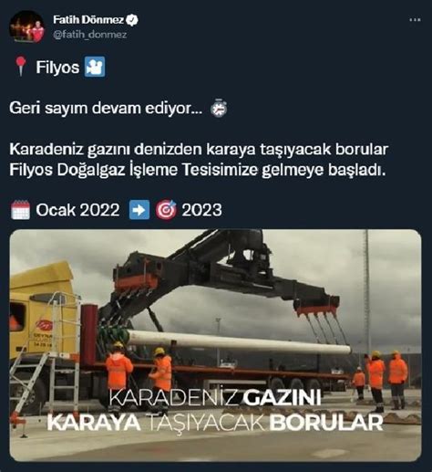The width and height of the screenshot is (432, 472).
Task: Click the @fatih_donmez handle
Action: point(89,35)
